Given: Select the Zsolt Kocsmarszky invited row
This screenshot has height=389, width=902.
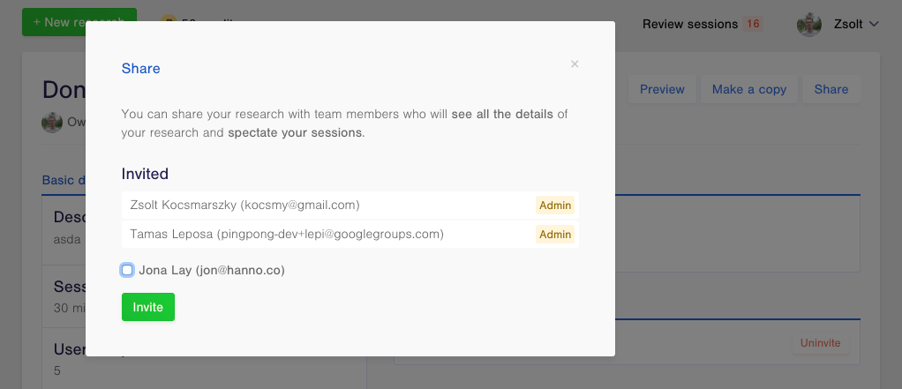Looking at the screenshot, I should pyautogui.click(x=327, y=206).
